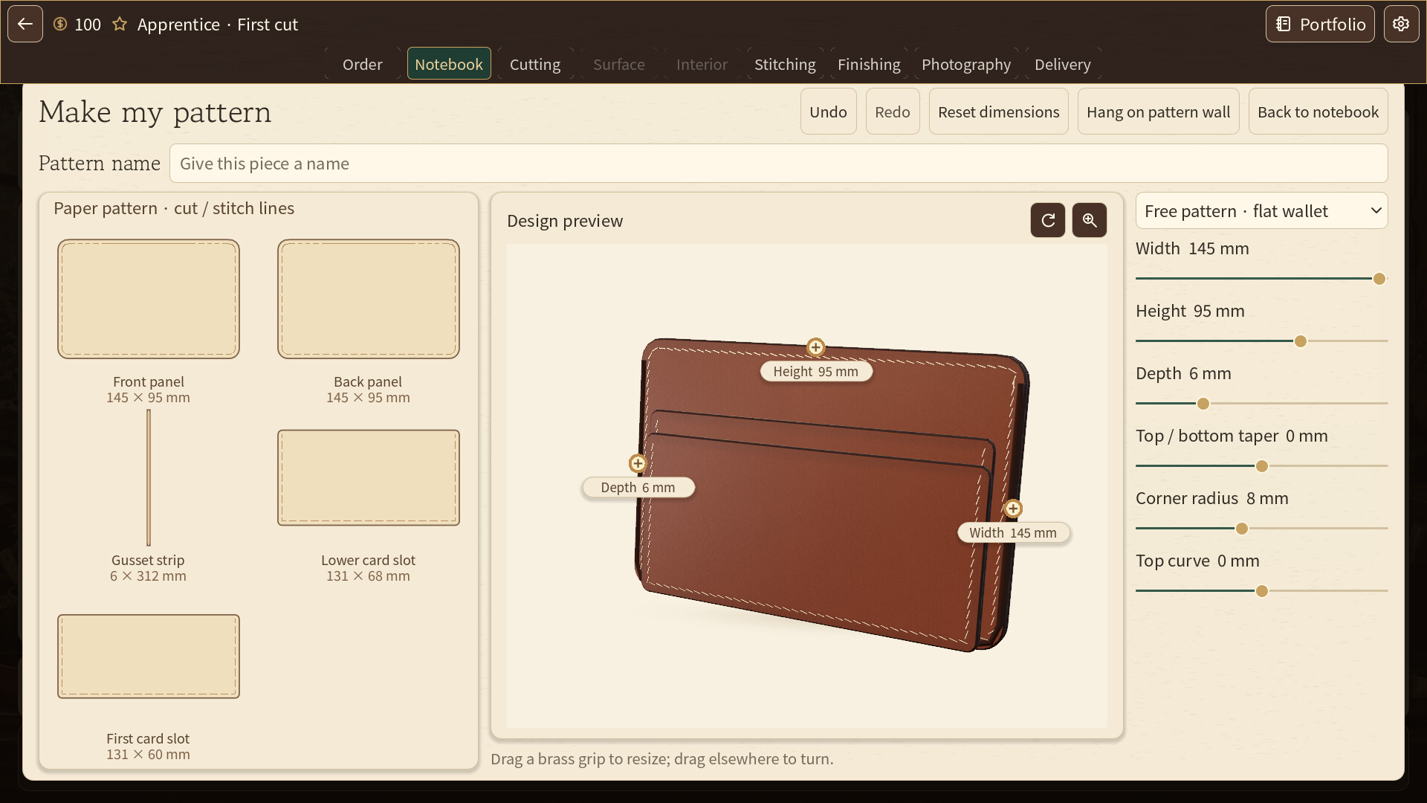Click the coin currency icon
This screenshot has height=803, width=1427.
pyautogui.click(x=60, y=24)
